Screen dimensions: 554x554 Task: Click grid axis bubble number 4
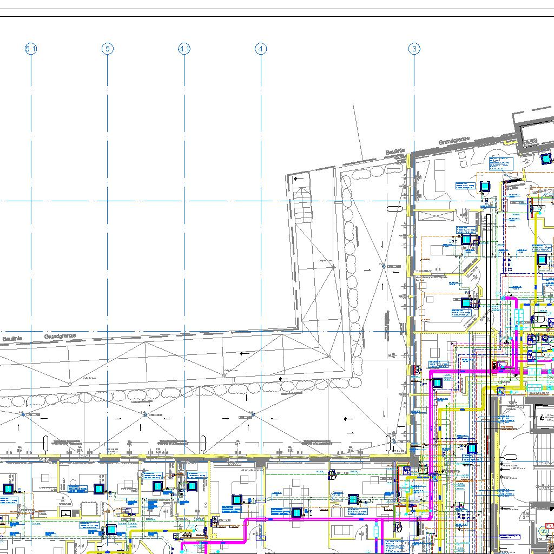(x=261, y=49)
